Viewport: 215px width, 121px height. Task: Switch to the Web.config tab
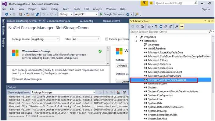pos(86,21)
